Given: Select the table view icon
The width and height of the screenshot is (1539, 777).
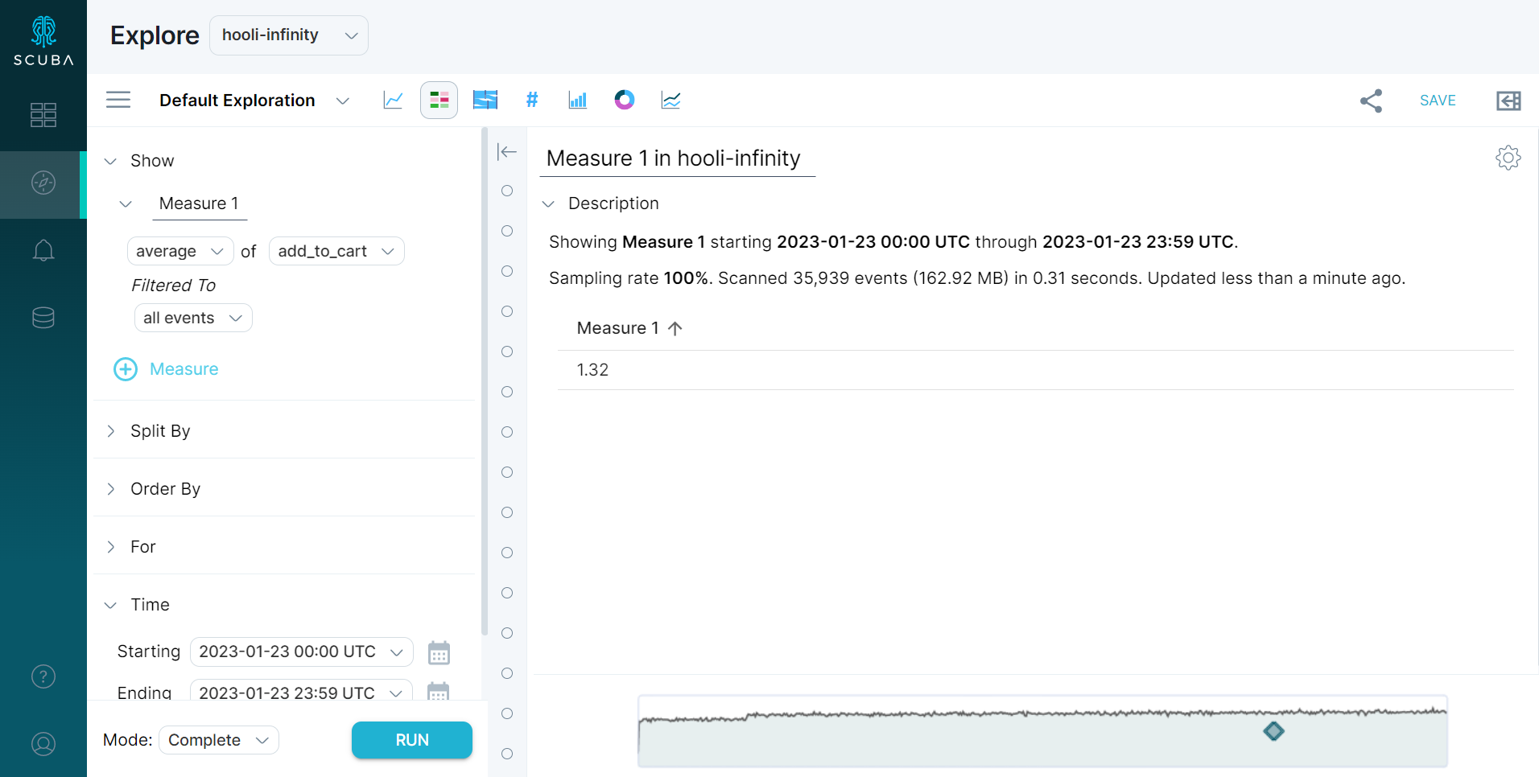Looking at the screenshot, I should [439, 100].
